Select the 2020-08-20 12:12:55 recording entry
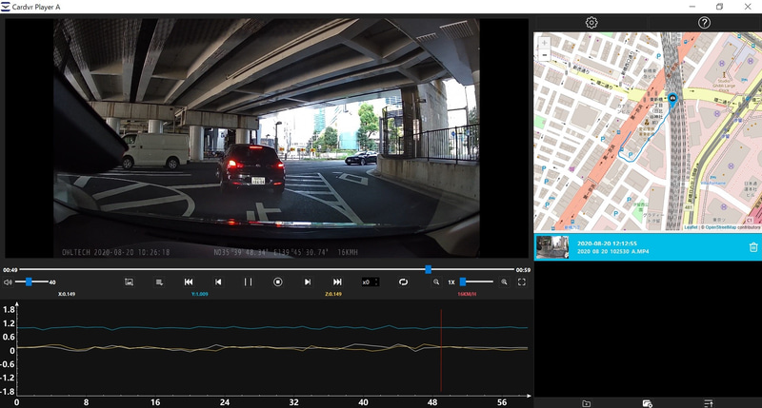The image size is (762, 408). coord(648,247)
